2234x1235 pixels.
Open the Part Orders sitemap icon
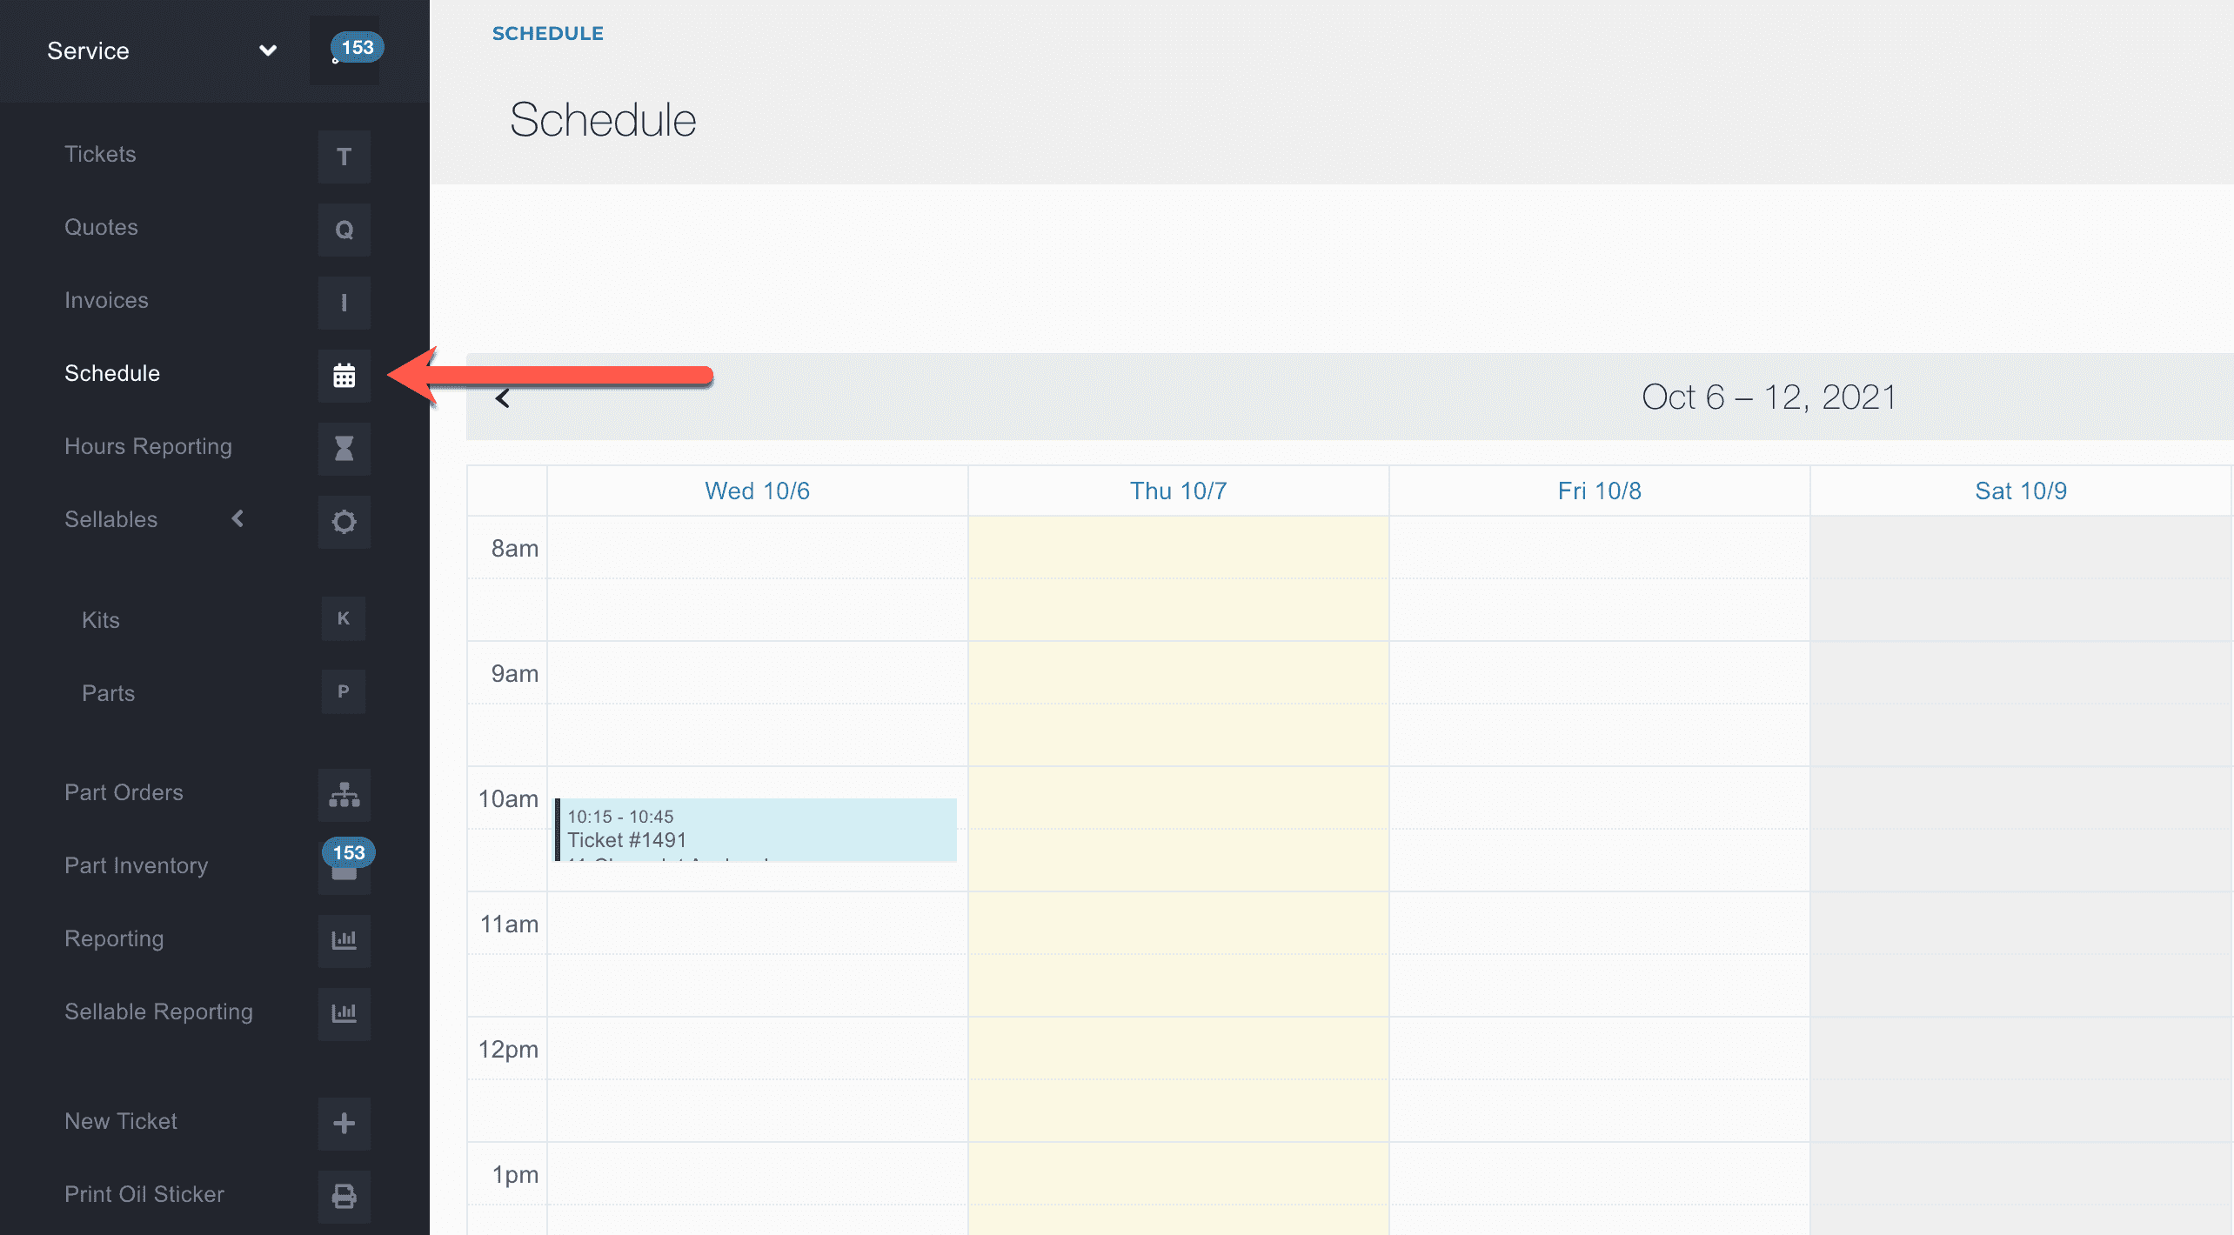[344, 795]
